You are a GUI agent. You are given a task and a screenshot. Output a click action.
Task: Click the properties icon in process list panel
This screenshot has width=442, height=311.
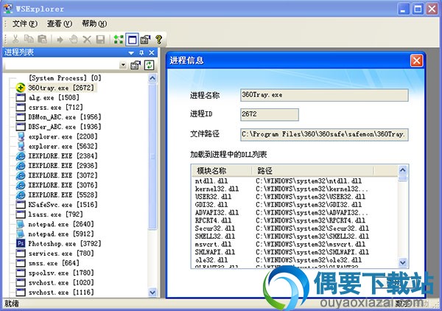[x=136, y=65]
